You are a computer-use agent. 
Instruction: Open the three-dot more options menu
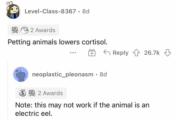pyautogui.click(x=73, y=52)
